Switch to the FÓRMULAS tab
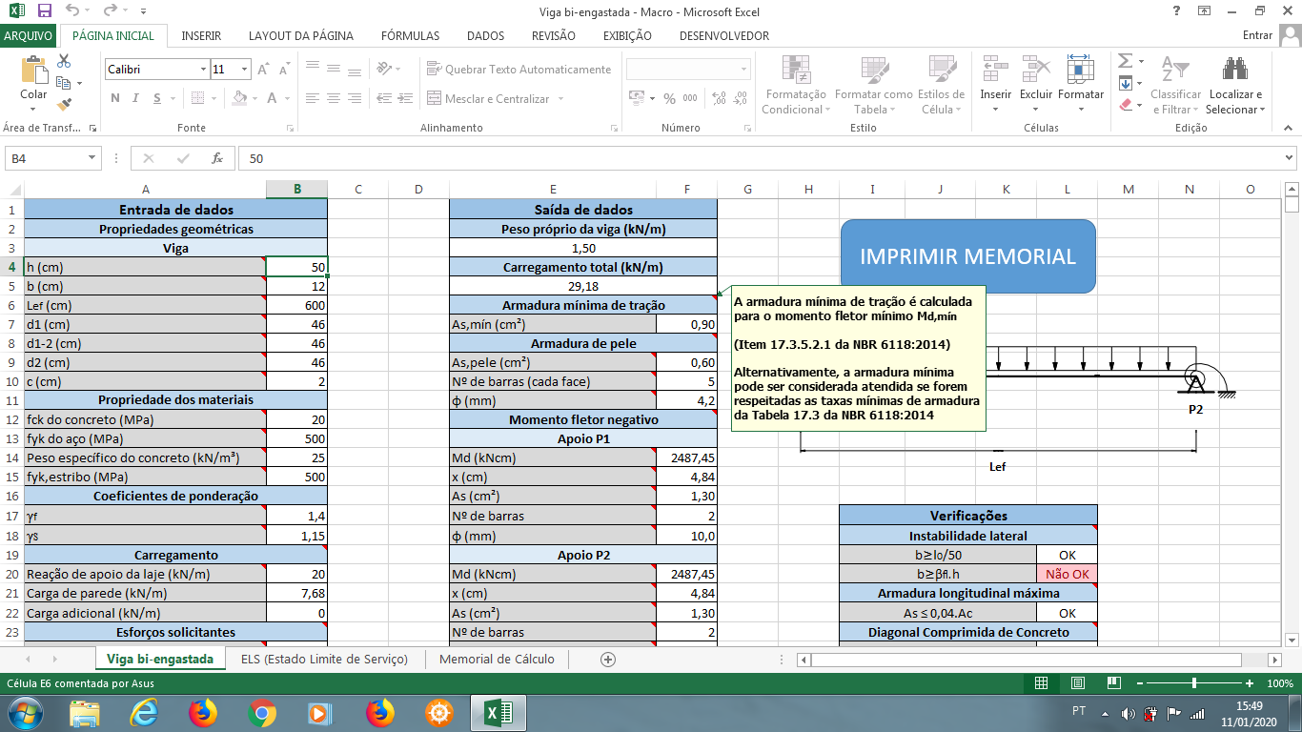 (410, 35)
